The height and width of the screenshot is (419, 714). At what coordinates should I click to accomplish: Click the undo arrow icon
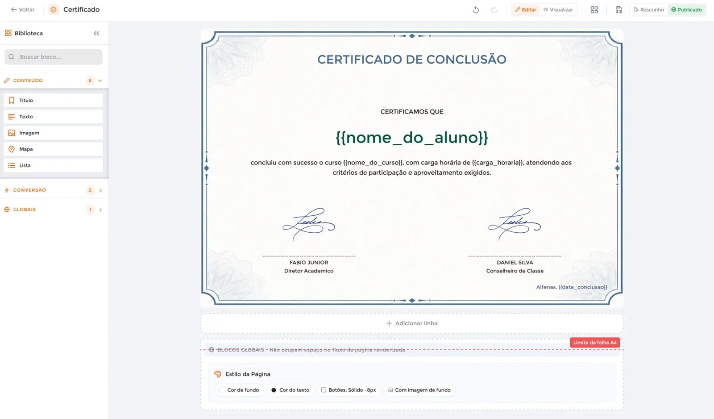click(476, 10)
